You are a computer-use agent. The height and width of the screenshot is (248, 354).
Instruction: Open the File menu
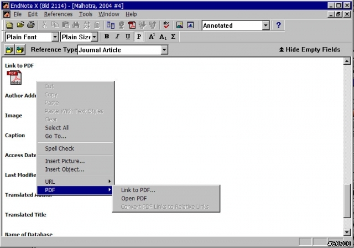click(18, 14)
